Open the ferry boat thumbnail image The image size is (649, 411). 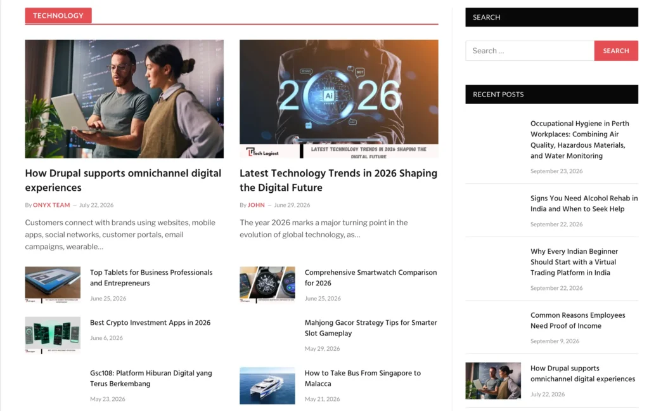[x=267, y=386]
